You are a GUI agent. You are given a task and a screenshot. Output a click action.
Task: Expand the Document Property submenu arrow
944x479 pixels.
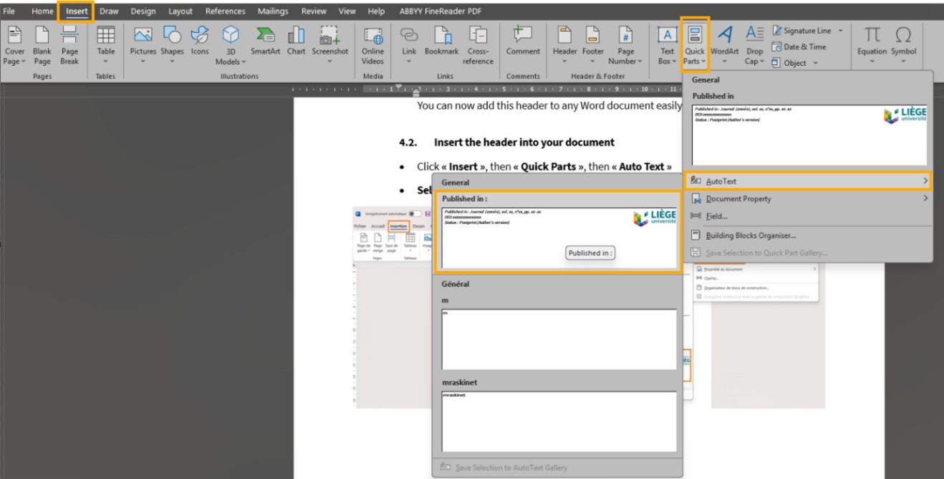coord(925,198)
